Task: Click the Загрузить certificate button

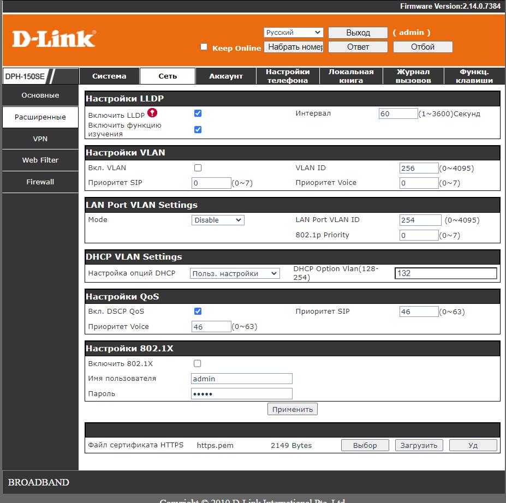Action: (x=419, y=445)
